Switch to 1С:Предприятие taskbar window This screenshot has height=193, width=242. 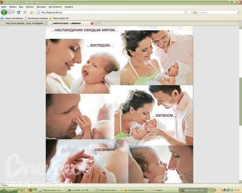(x=136, y=190)
